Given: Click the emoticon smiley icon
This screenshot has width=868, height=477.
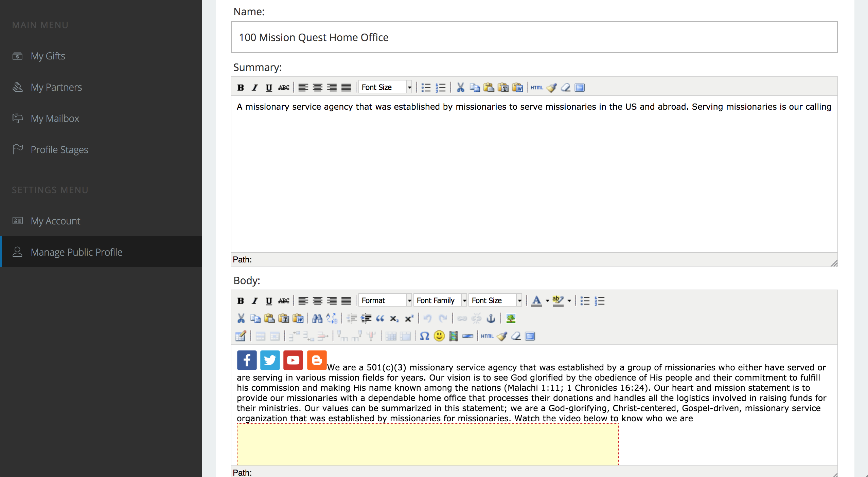Looking at the screenshot, I should click(439, 336).
